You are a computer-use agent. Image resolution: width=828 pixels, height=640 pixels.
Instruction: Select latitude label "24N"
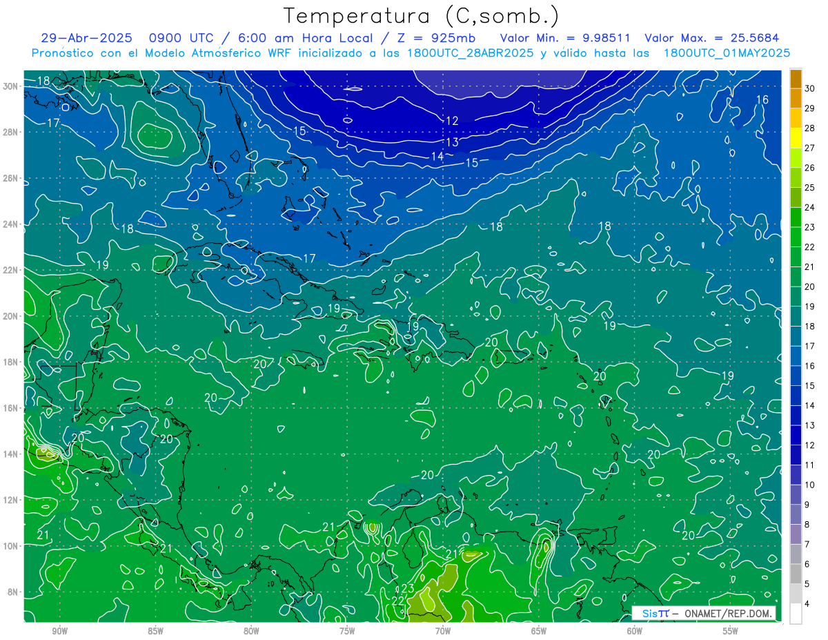point(12,224)
